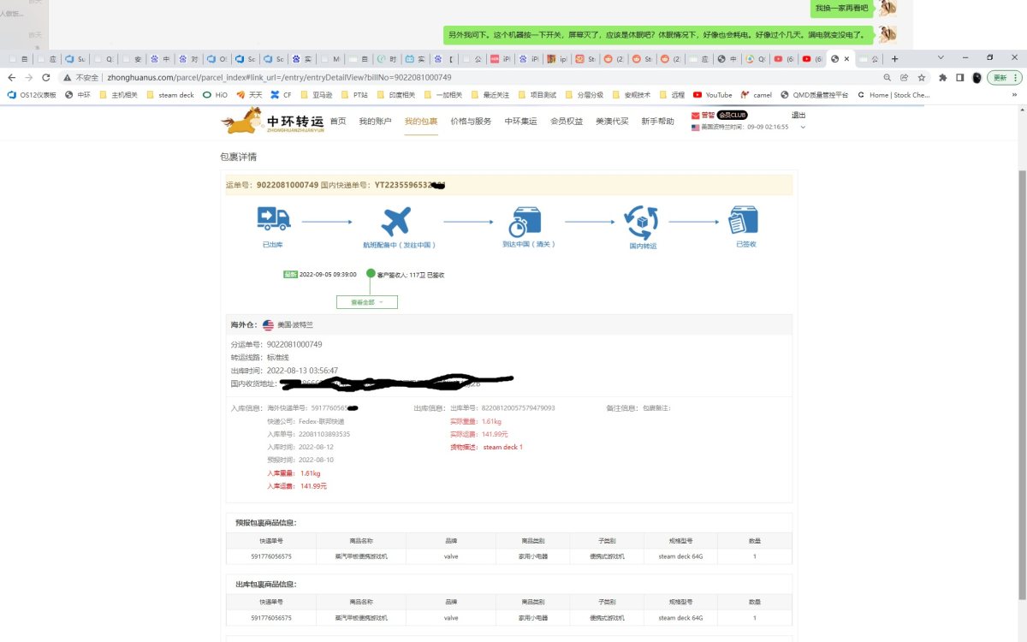Click 货物描述 steam deck 1 text
This screenshot has width=1027, height=642.
[486, 447]
